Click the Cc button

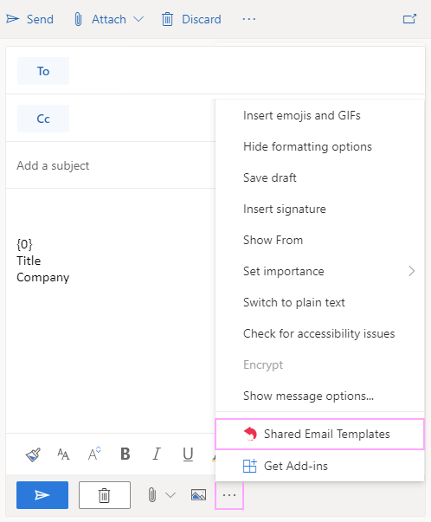[43, 119]
